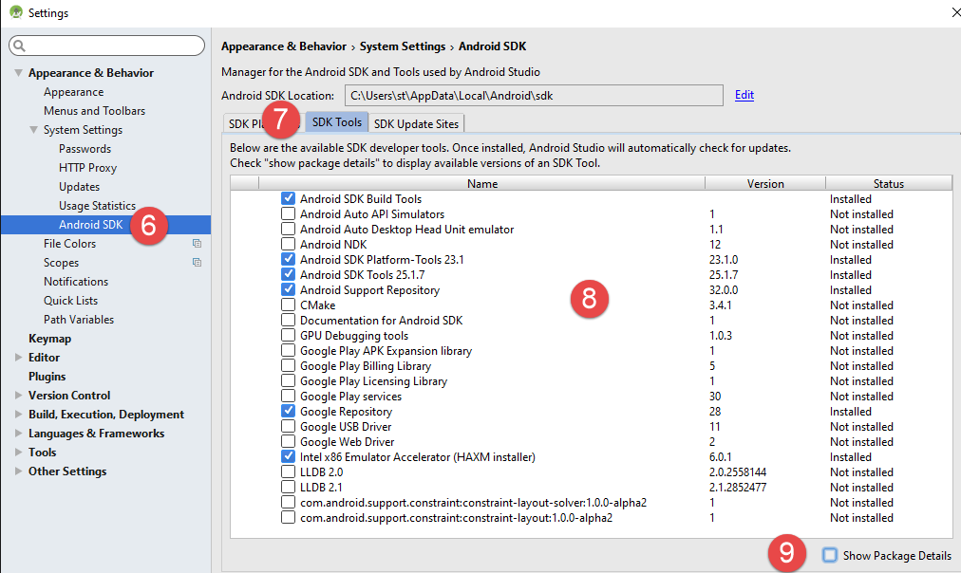Click the copy icon beside File Colors
This screenshot has width=961, height=573.
pos(197,244)
